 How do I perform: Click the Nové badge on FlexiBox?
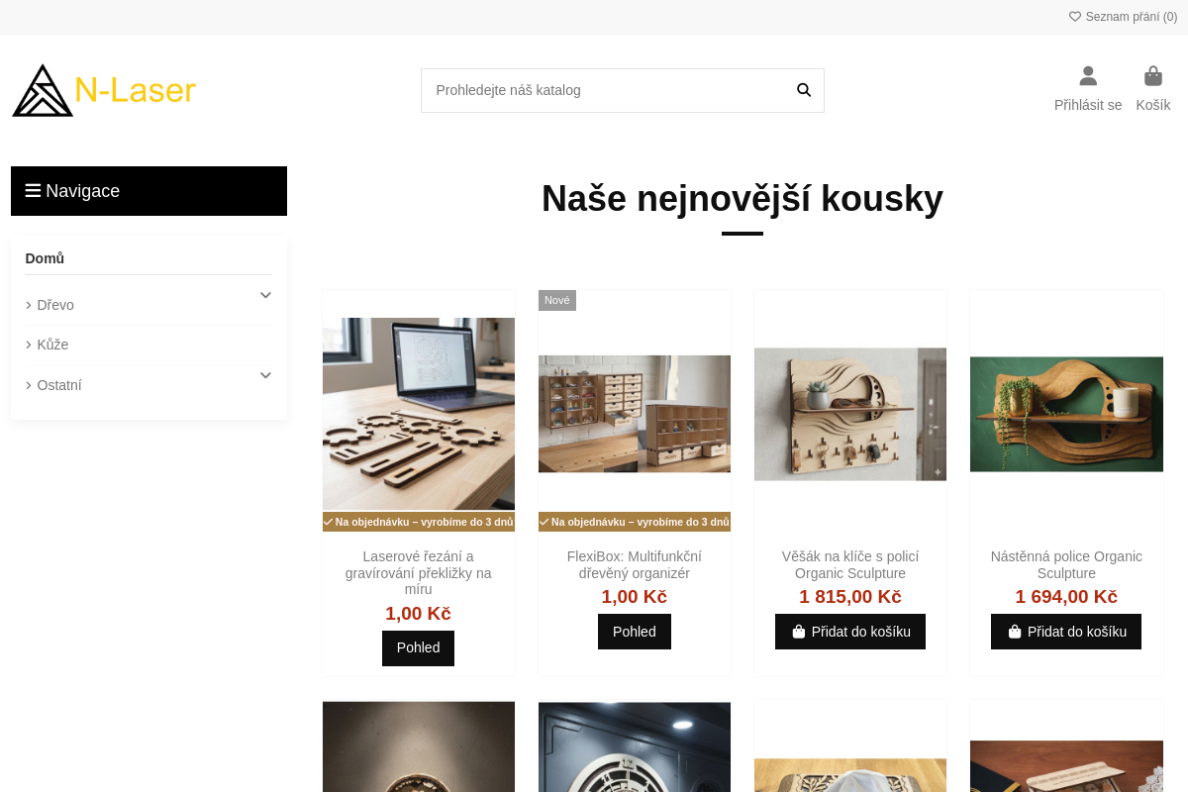pos(557,300)
